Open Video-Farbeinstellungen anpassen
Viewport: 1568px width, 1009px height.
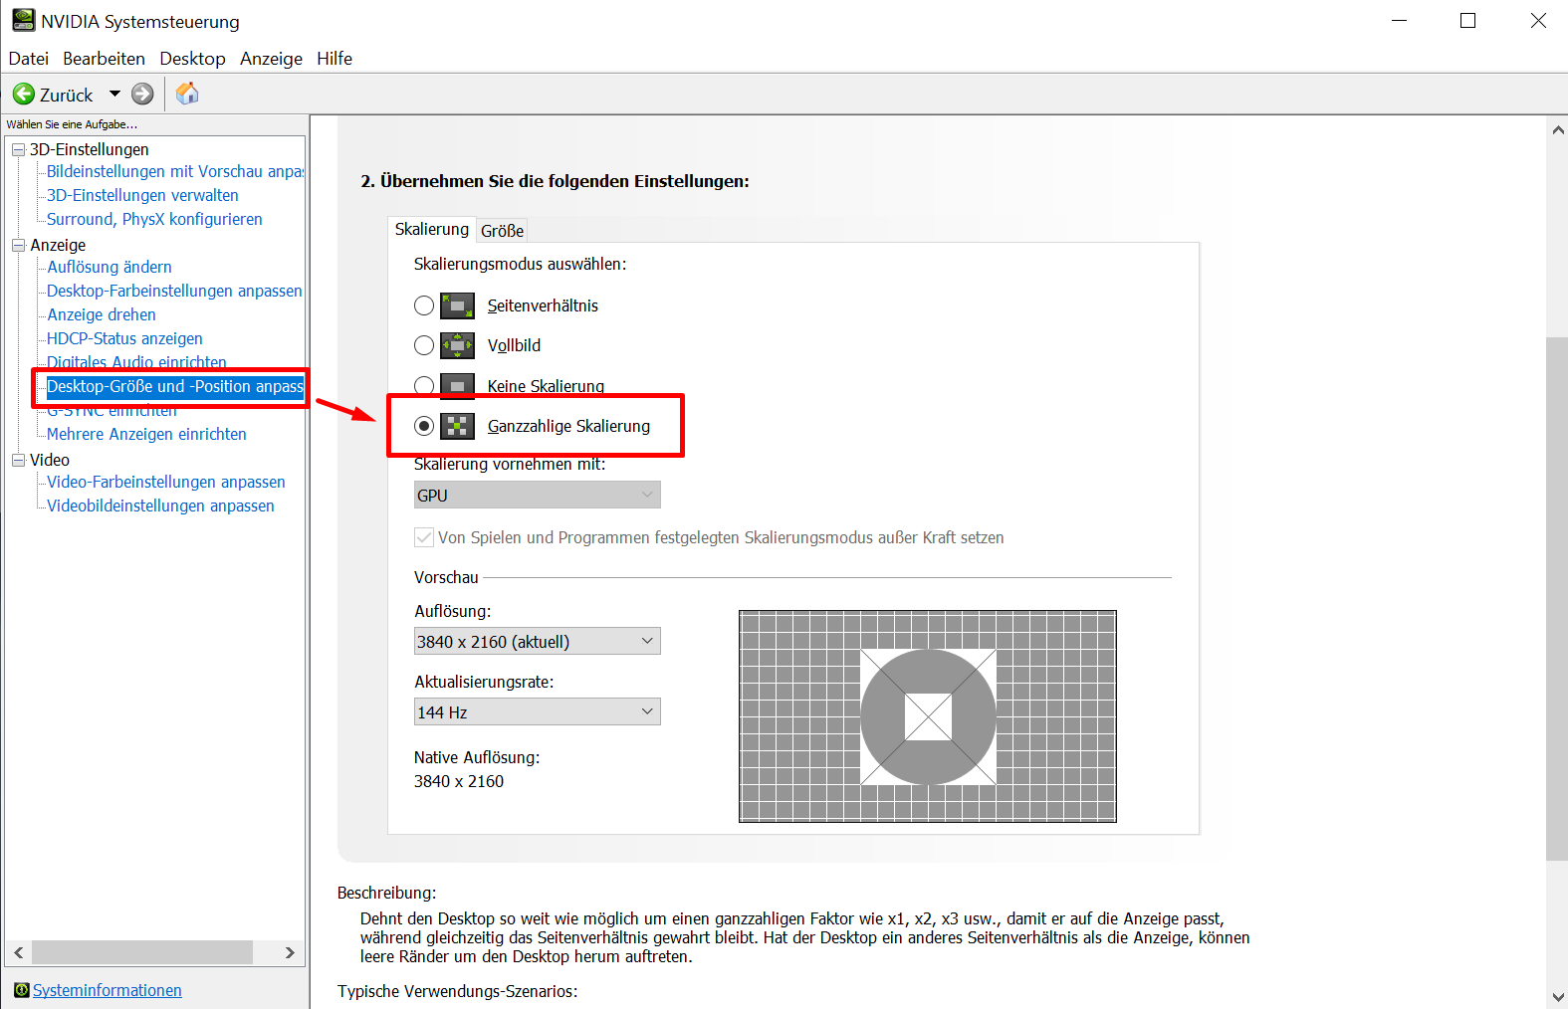pos(166,482)
